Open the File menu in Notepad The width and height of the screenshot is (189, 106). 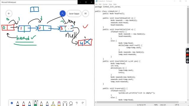pos(96,4)
